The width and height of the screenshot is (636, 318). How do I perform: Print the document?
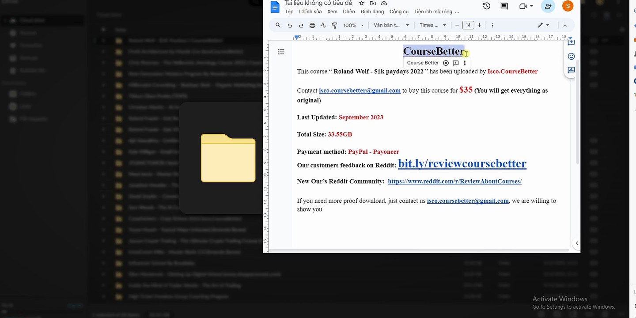(x=312, y=25)
